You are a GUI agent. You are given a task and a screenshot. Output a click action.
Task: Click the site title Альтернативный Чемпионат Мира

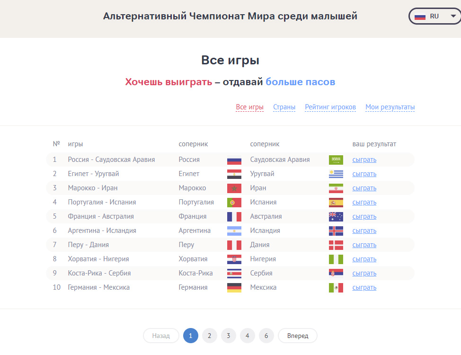tap(230, 16)
